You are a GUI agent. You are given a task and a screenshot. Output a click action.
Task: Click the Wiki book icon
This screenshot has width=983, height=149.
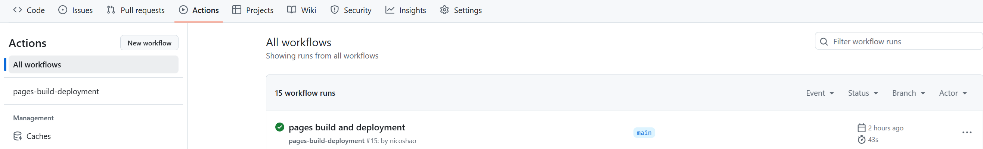[292, 10]
